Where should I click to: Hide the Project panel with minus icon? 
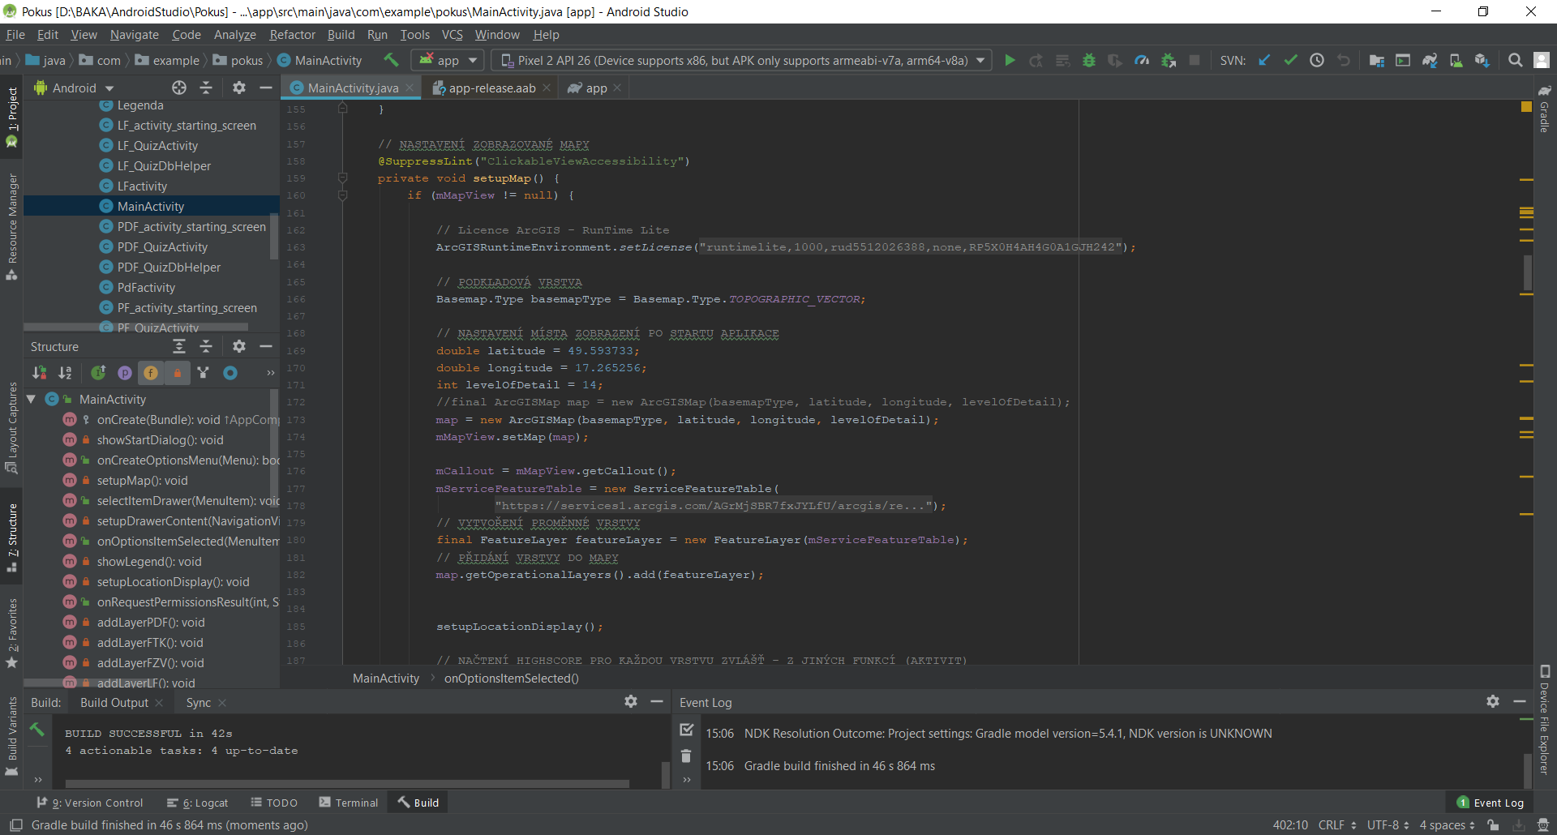click(x=265, y=88)
